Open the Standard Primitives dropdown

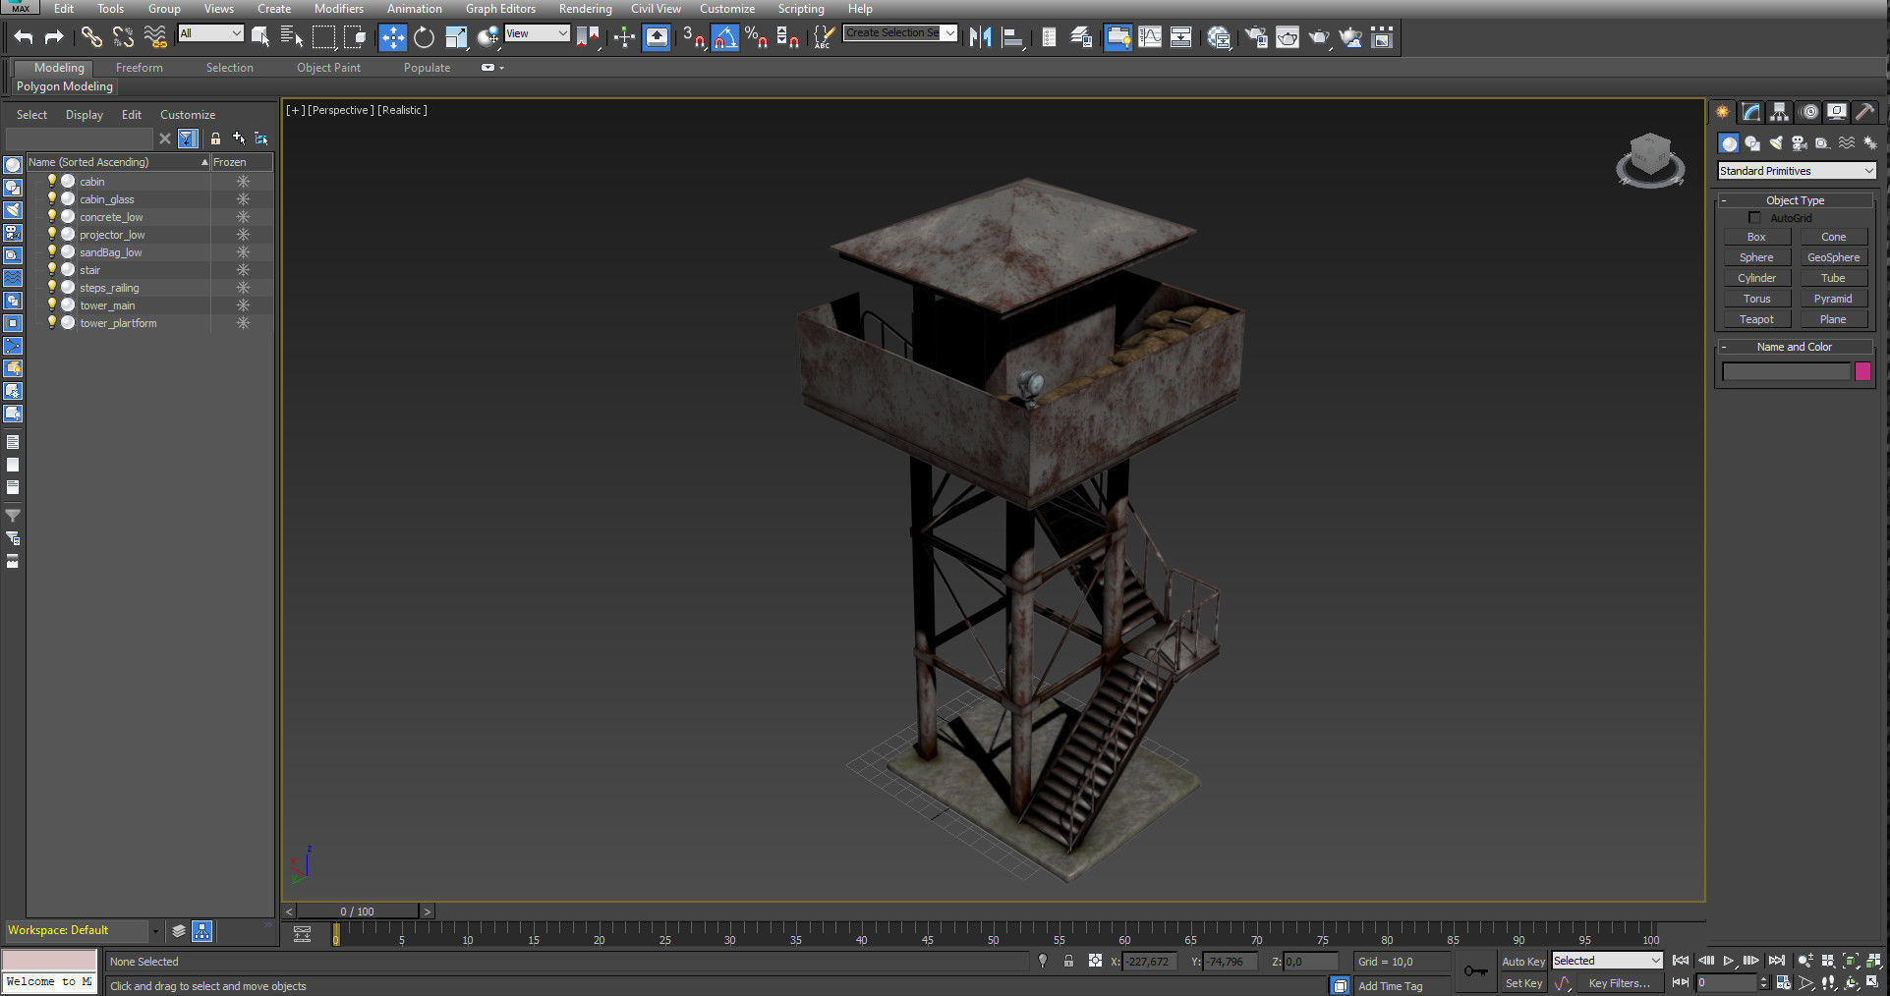point(1797,171)
